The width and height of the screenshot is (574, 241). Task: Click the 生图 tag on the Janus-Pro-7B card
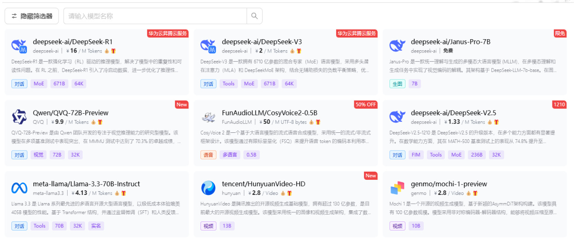[397, 84]
